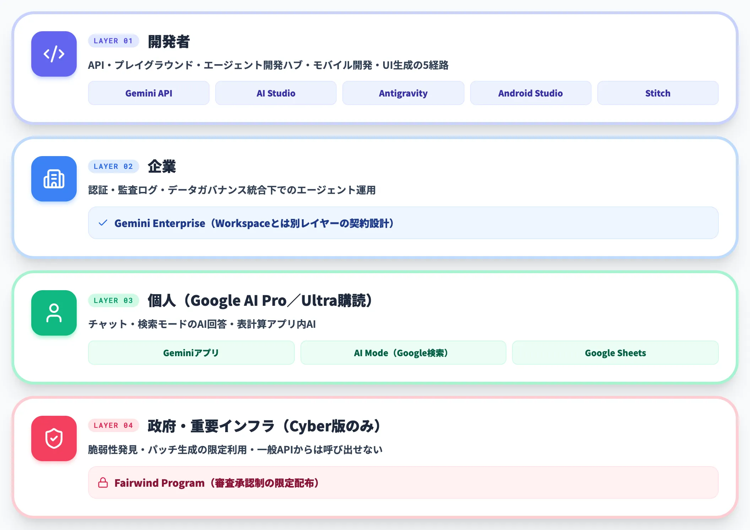The image size is (750, 530).
Task: Open the AI Studio chip
Action: 276,93
